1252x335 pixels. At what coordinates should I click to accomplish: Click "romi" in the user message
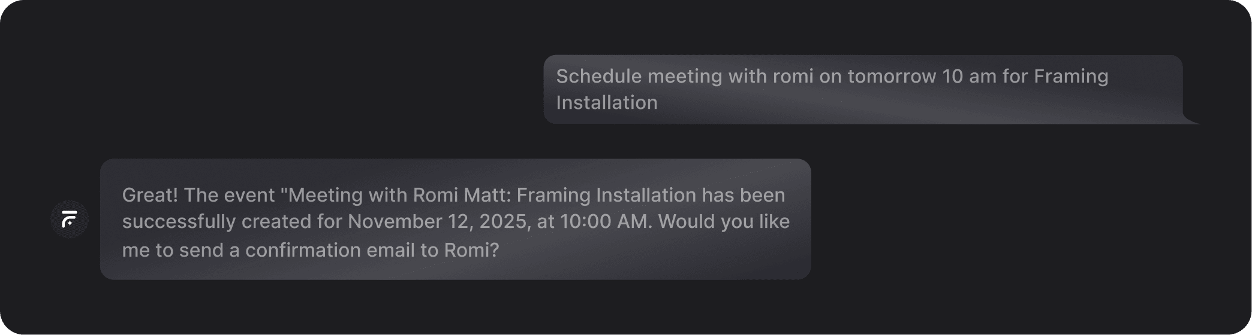(793, 76)
